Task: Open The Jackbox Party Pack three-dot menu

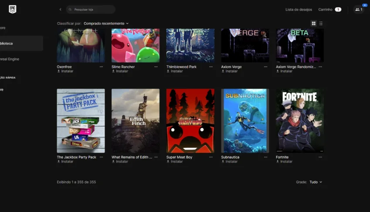Action: 101,157
